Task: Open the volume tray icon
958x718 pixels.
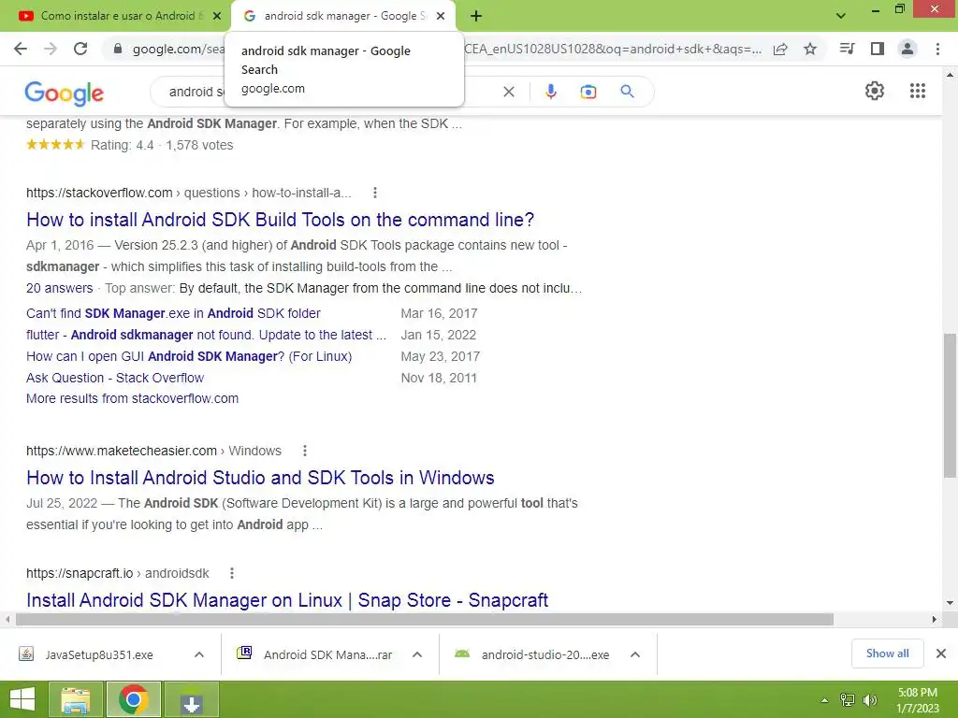Action: click(x=869, y=700)
